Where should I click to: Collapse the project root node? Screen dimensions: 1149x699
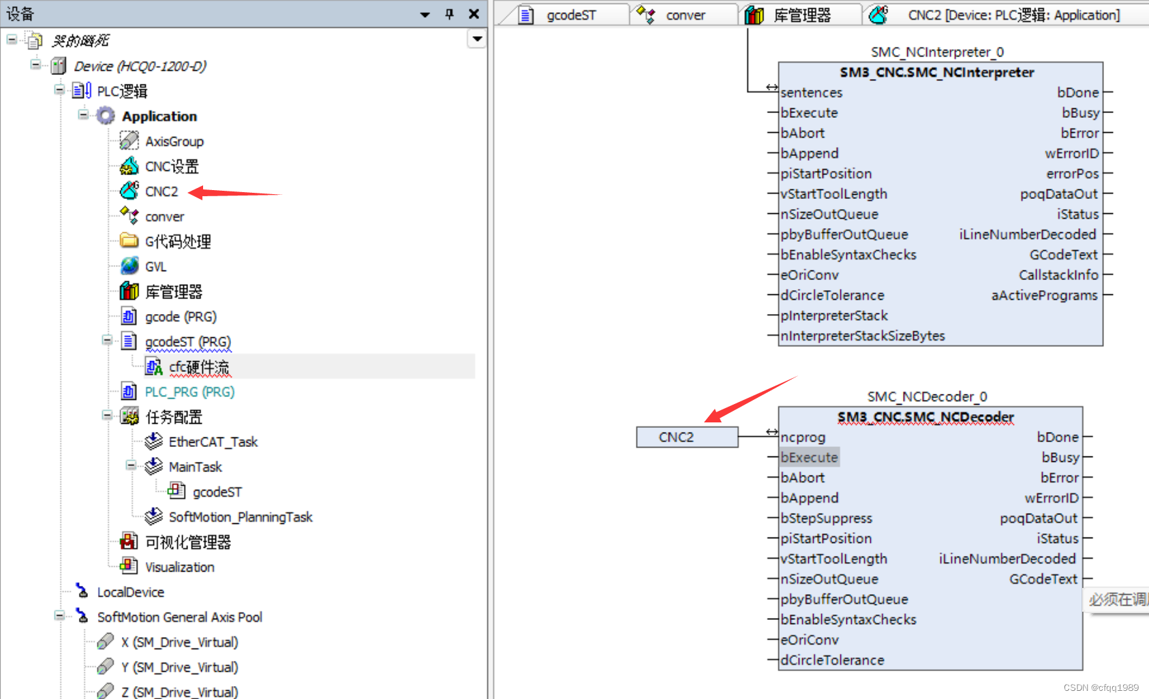click(x=12, y=40)
